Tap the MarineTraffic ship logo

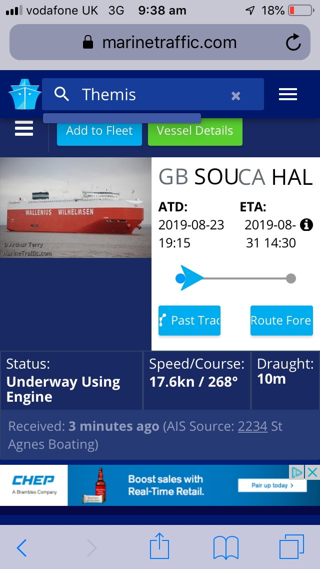point(24,94)
